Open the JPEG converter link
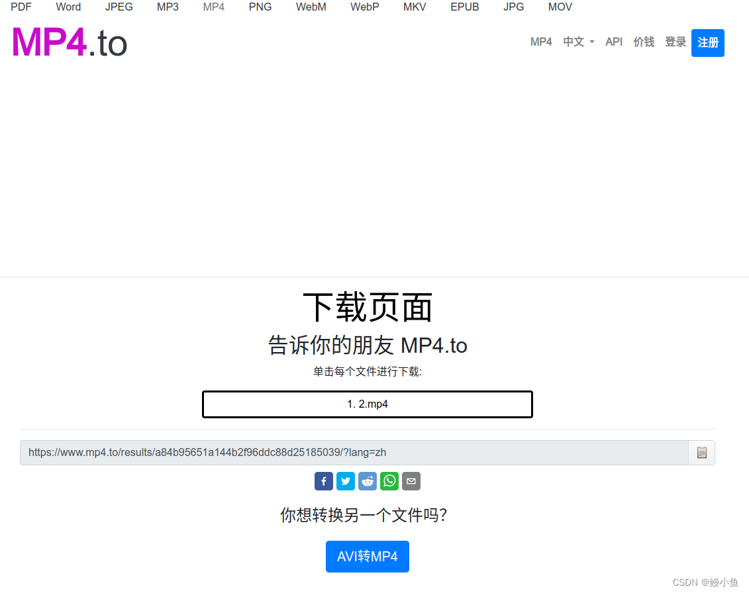 pyautogui.click(x=119, y=7)
